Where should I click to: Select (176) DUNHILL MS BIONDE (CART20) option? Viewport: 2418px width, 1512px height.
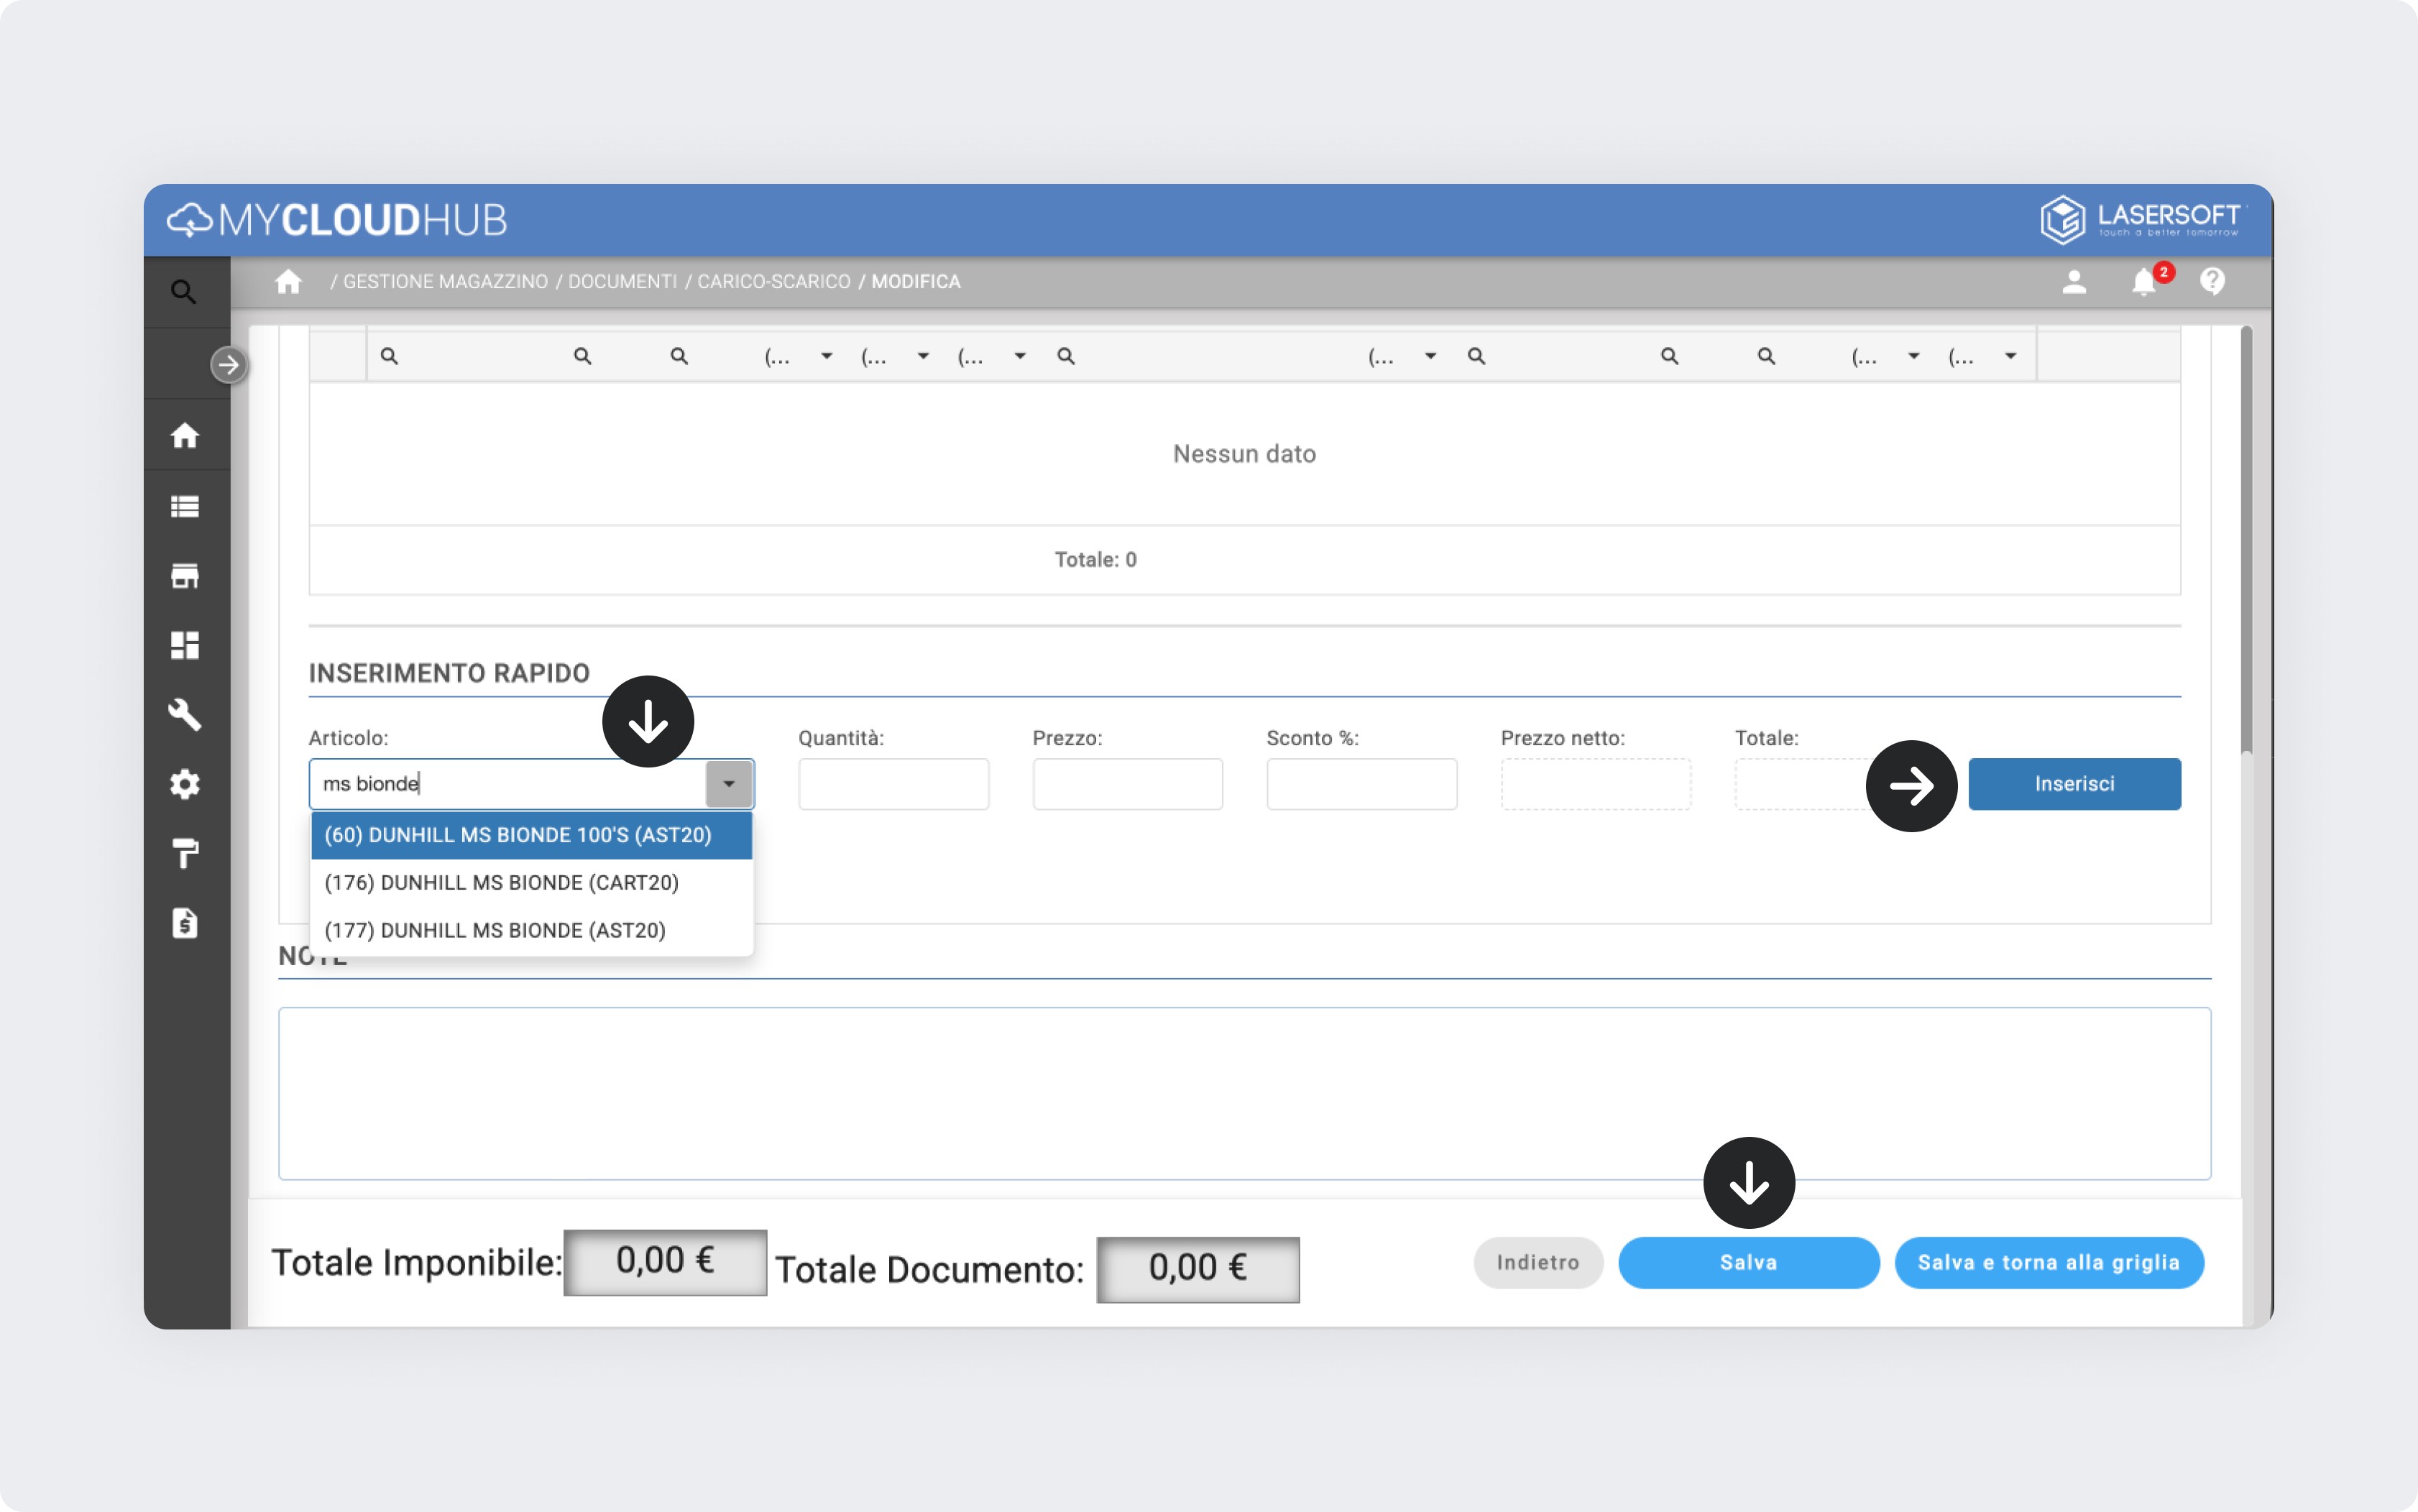(x=502, y=882)
